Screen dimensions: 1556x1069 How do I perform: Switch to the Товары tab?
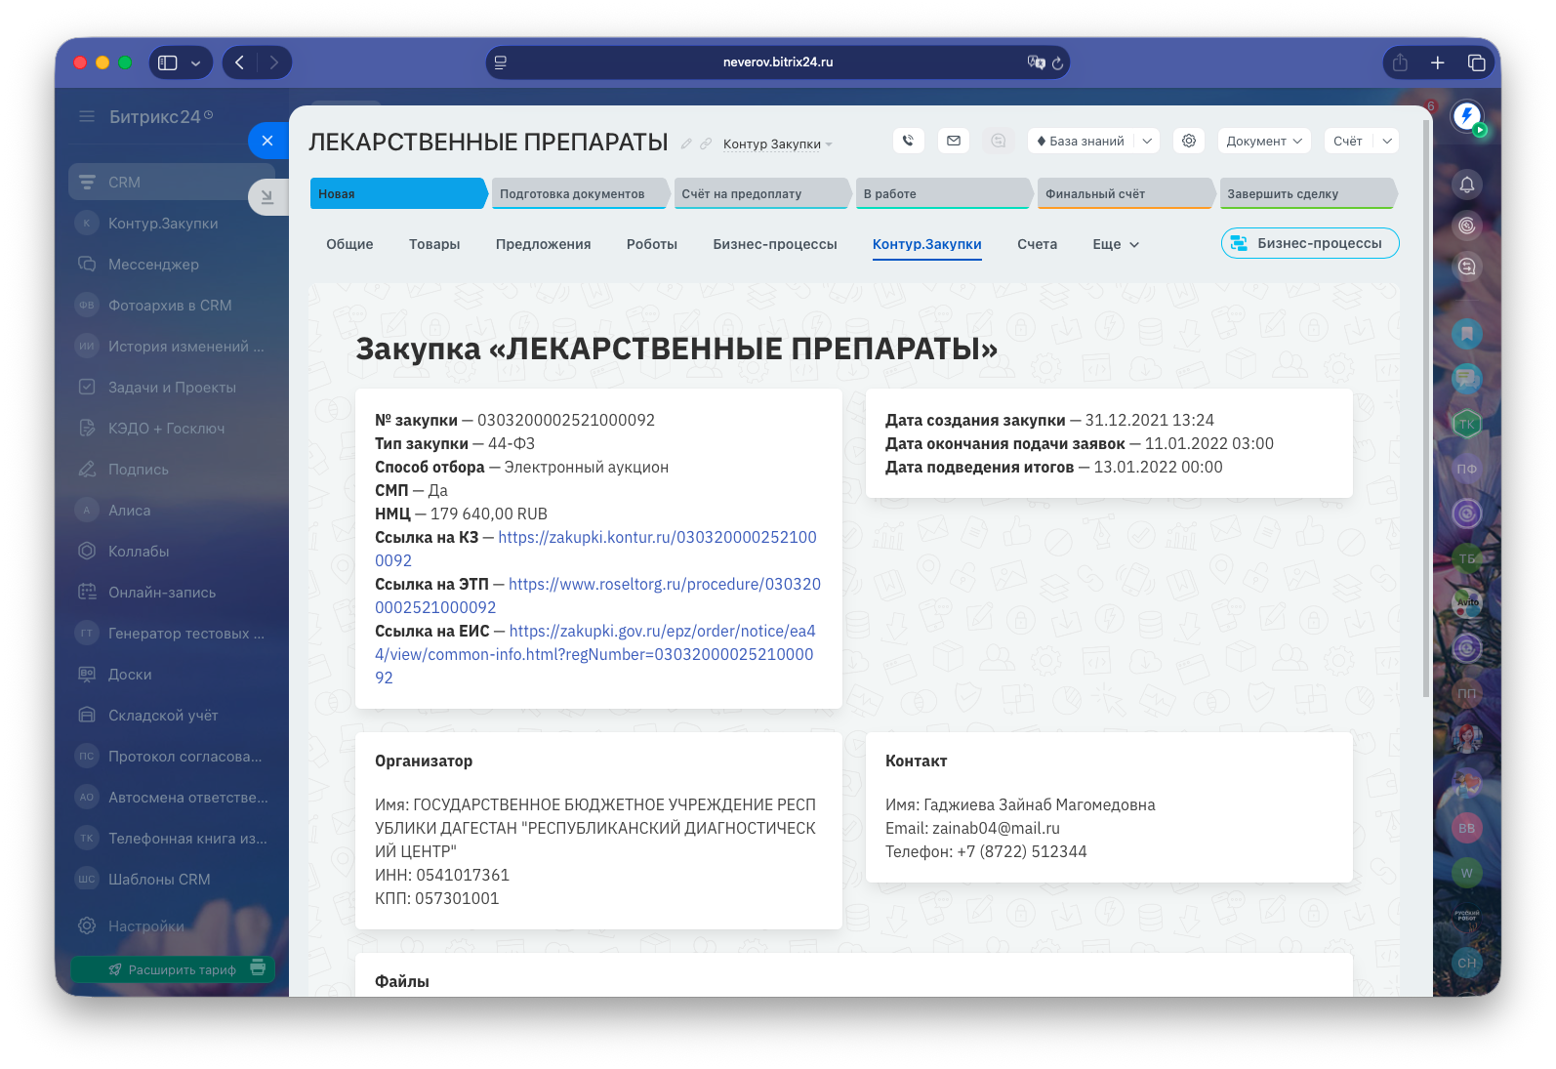point(434,244)
